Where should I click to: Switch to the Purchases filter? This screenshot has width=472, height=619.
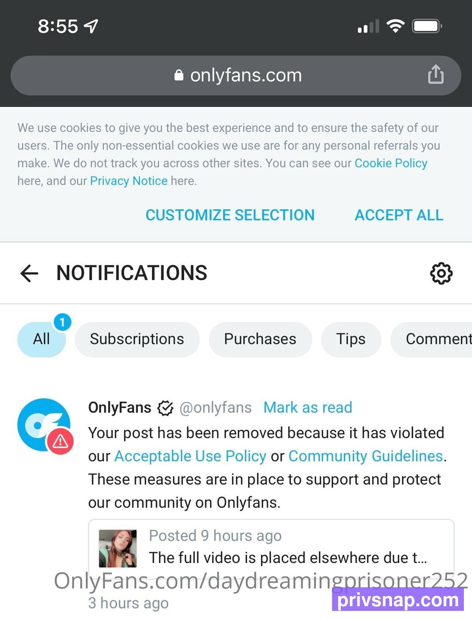(x=260, y=339)
